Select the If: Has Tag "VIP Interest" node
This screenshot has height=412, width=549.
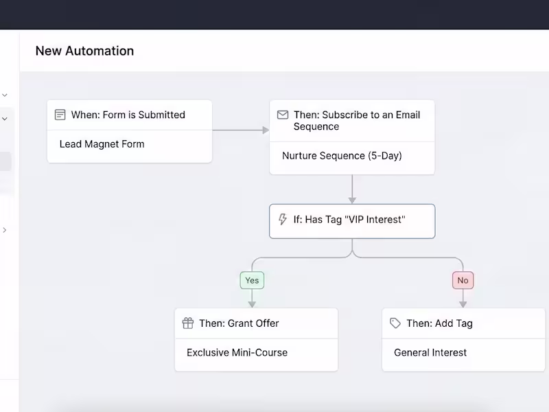click(351, 220)
